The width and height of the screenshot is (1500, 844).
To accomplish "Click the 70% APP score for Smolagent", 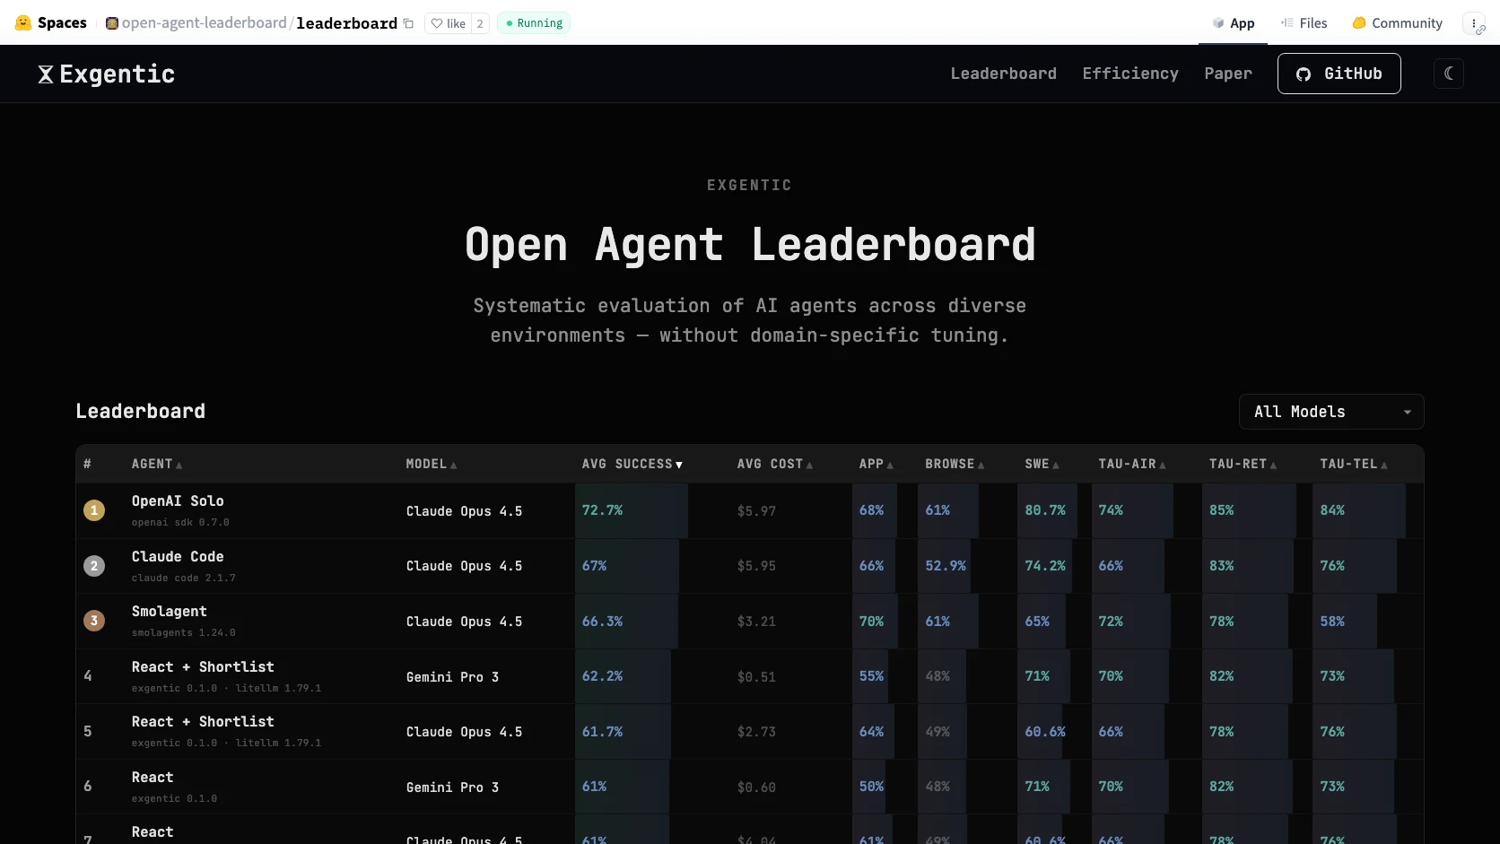I will point(871,621).
